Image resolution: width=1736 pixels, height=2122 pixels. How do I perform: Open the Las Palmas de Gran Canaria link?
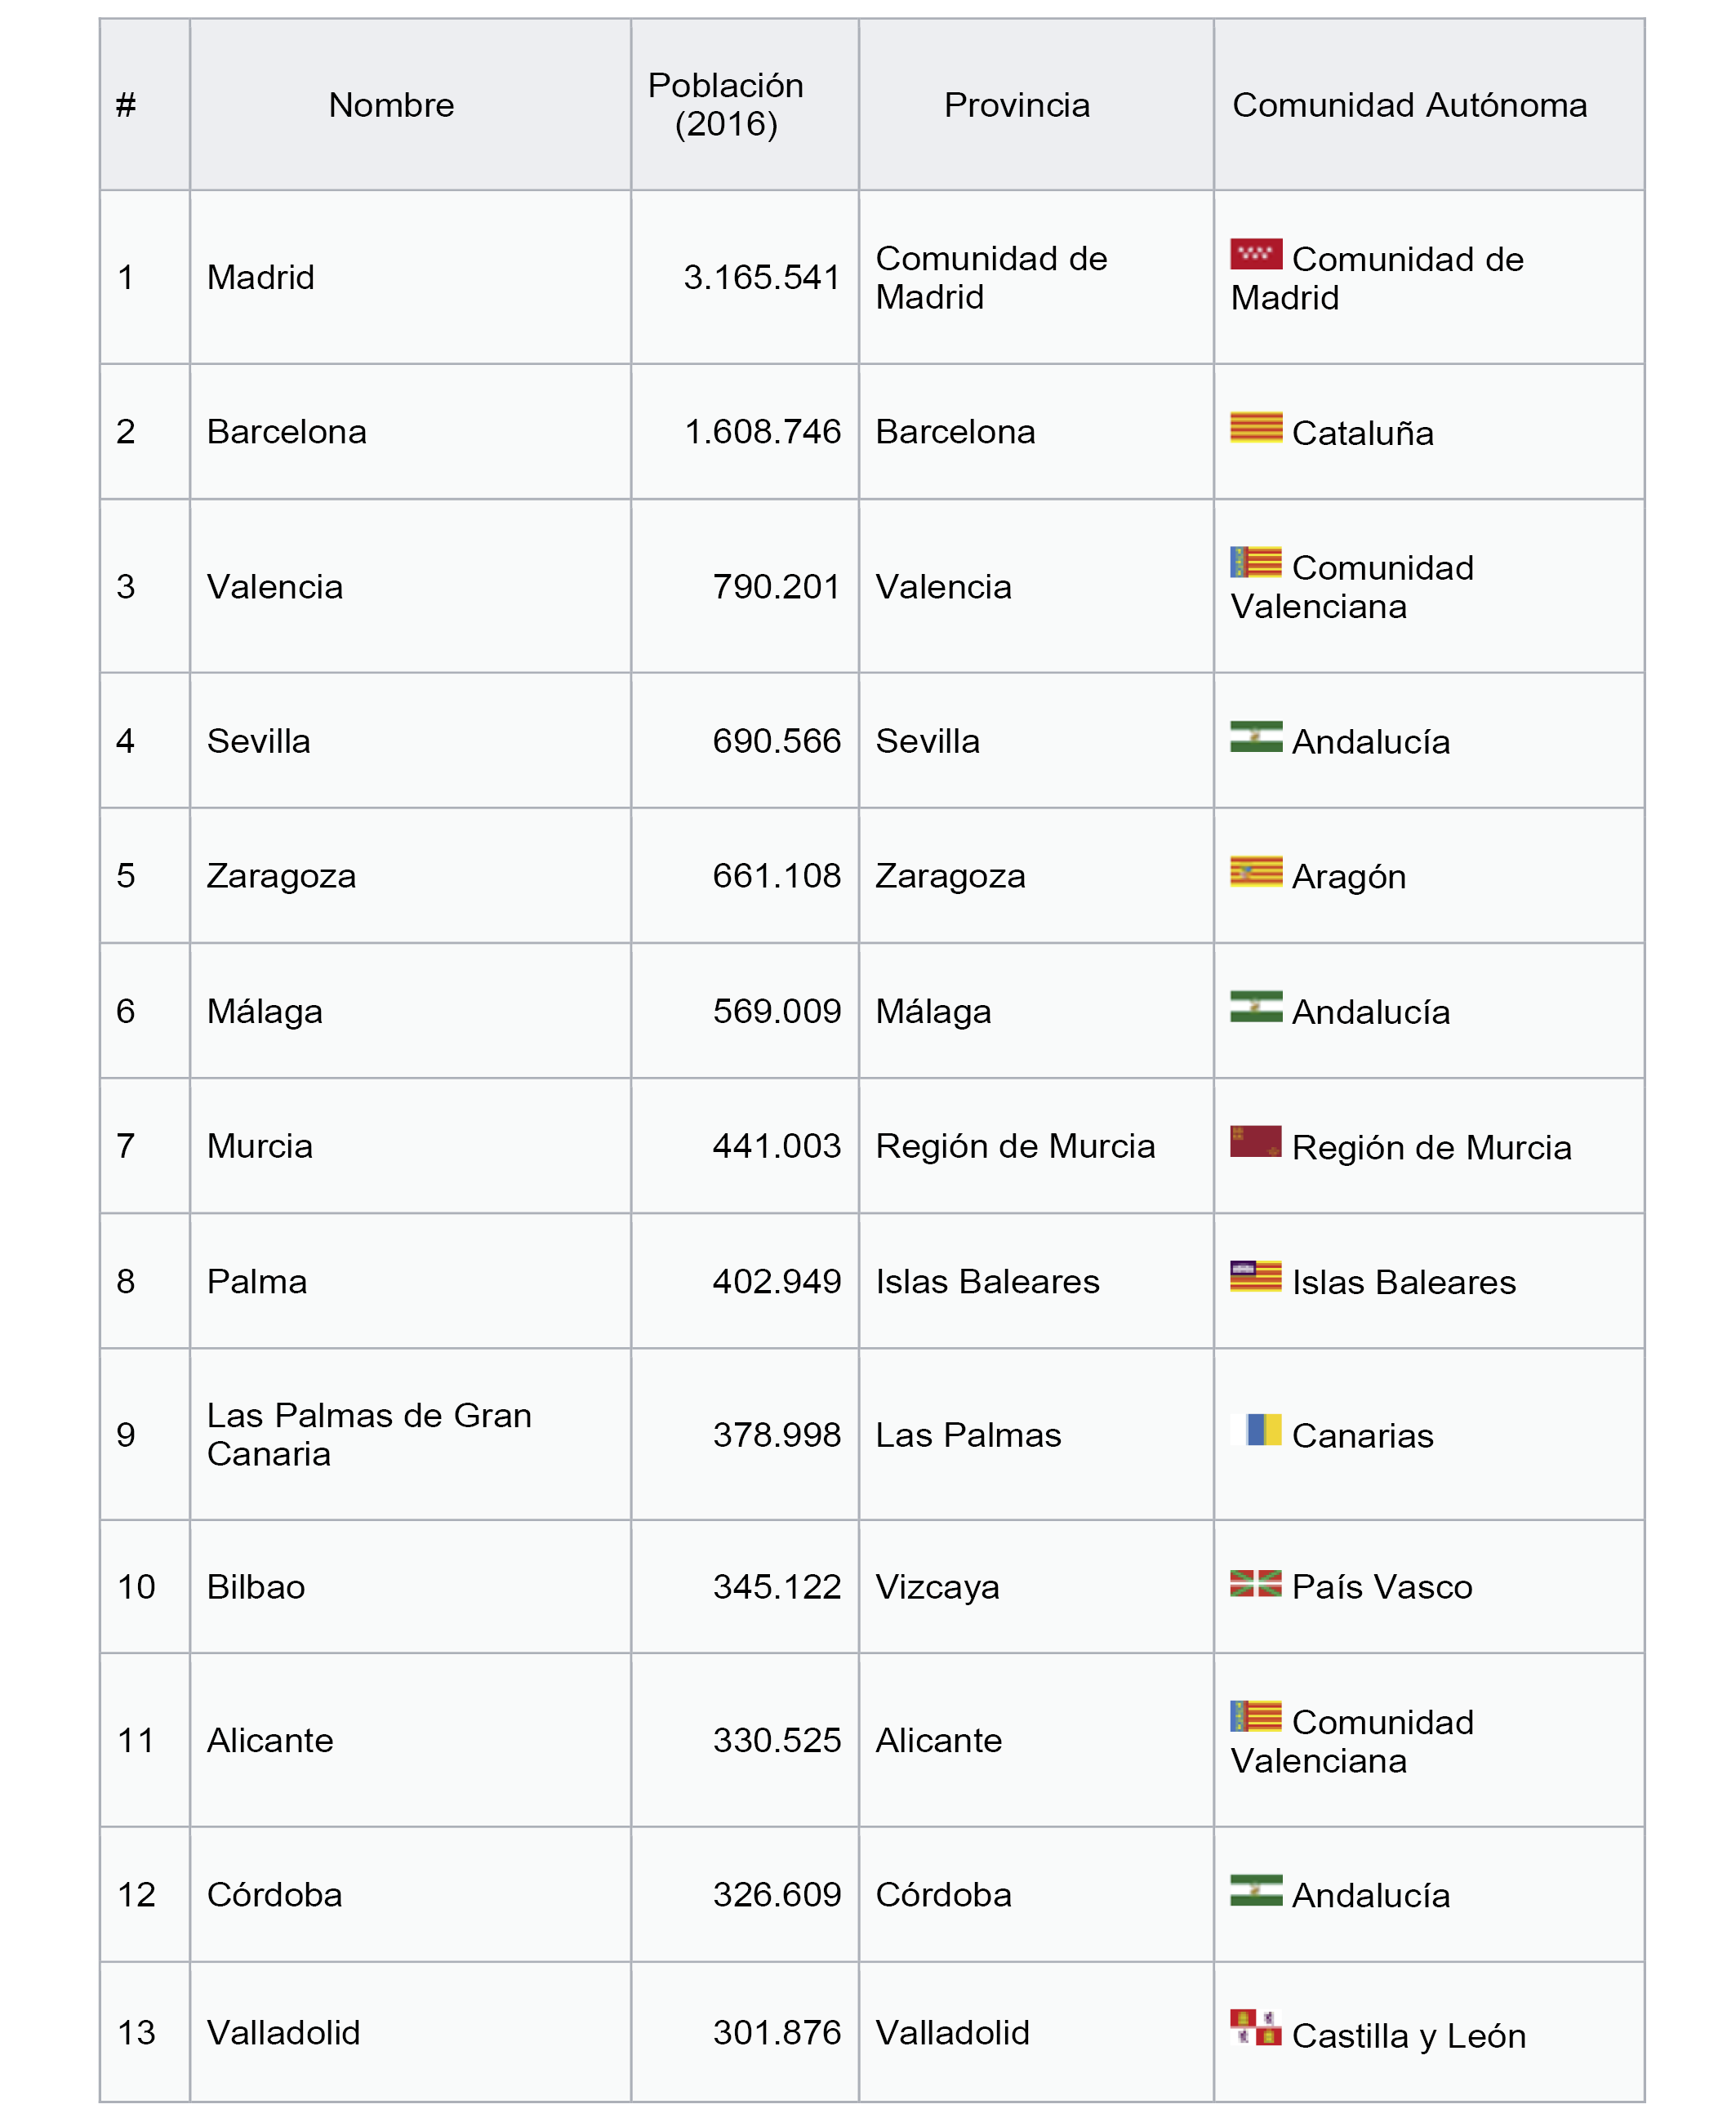pyautogui.click(x=369, y=1434)
